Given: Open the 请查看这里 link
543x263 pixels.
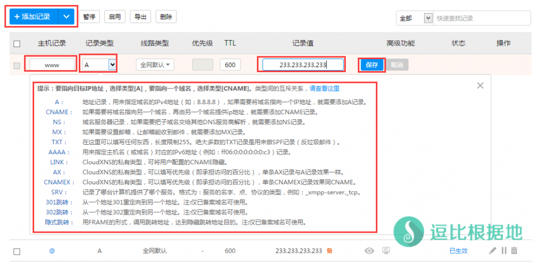Looking at the screenshot, I should click(324, 88).
